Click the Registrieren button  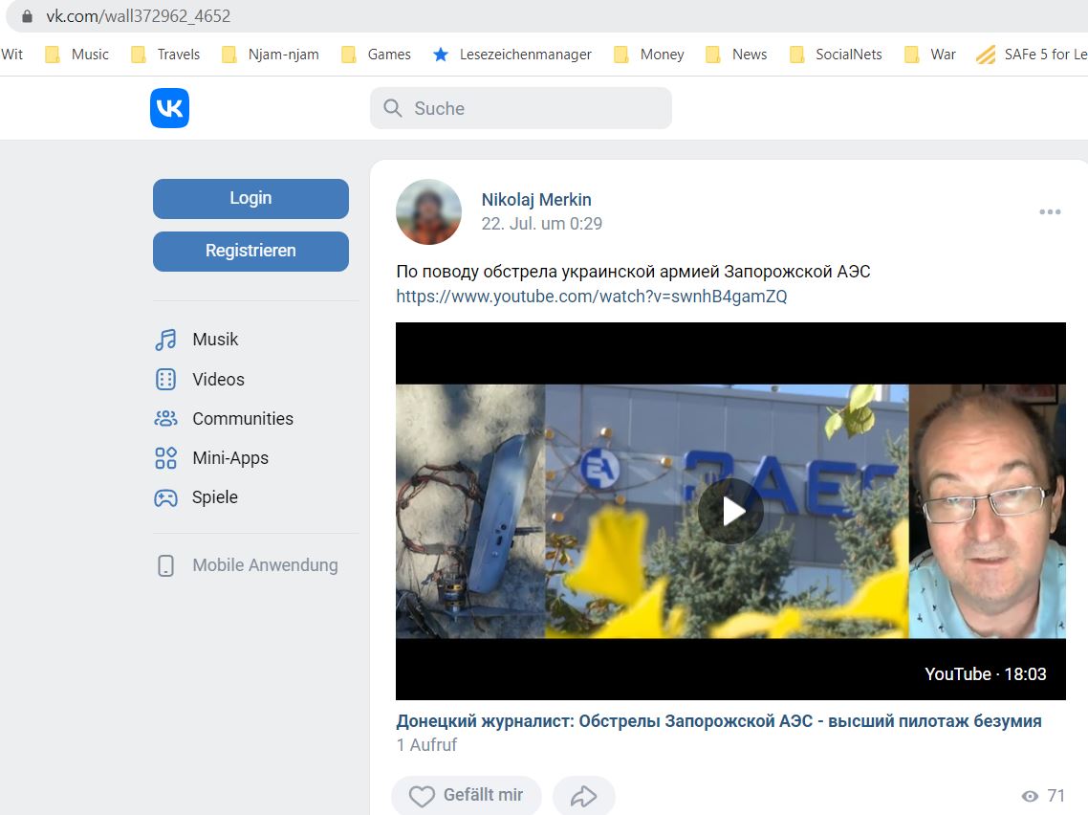tap(250, 252)
